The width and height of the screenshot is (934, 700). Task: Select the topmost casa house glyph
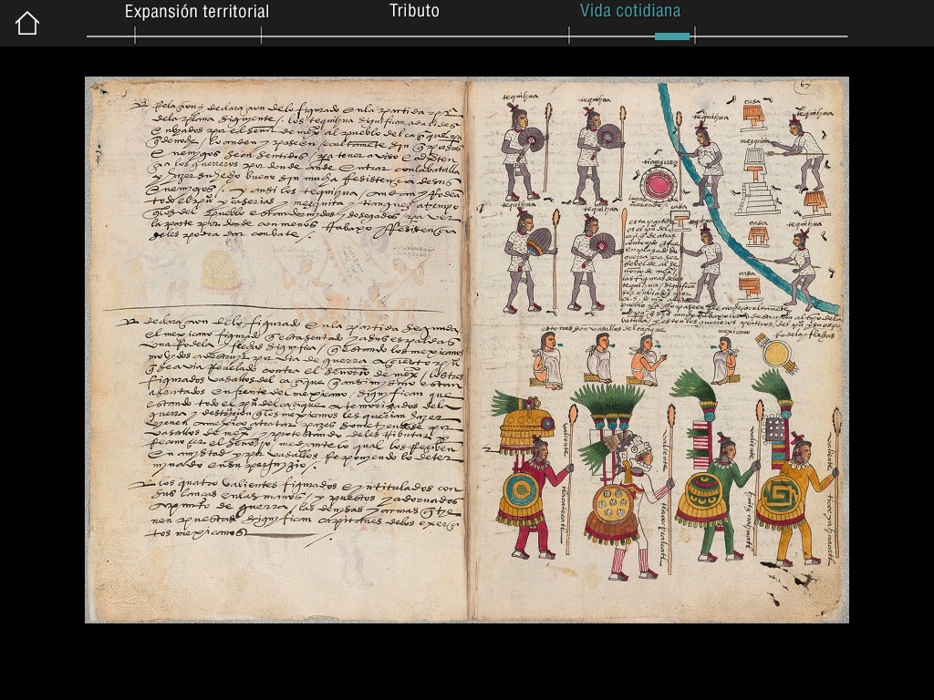[752, 115]
